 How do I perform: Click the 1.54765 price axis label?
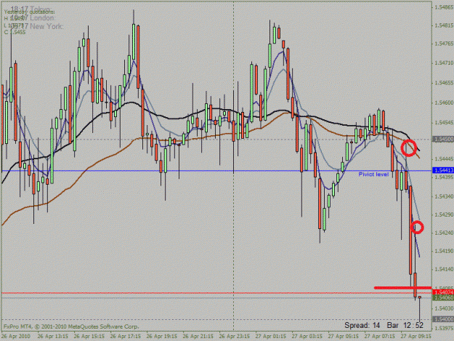pyautogui.click(x=444, y=44)
